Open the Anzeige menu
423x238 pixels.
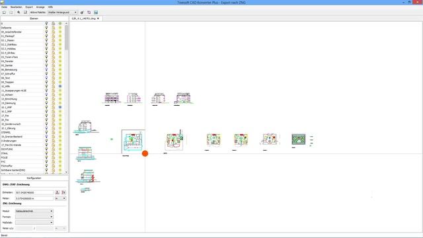[x=40, y=7]
